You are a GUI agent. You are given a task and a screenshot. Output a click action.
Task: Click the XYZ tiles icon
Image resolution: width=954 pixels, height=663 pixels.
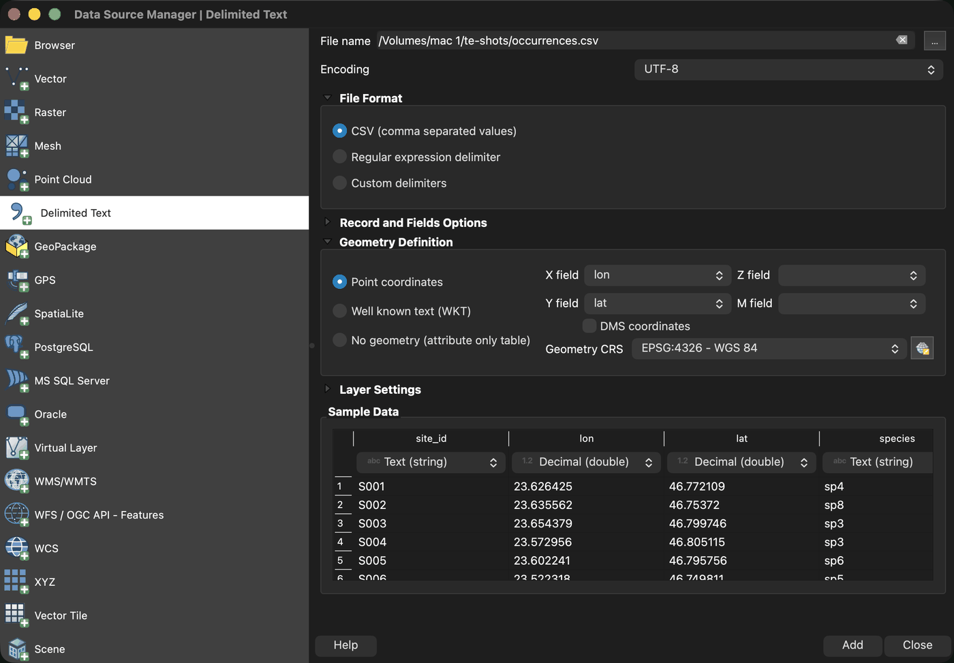click(16, 581)
